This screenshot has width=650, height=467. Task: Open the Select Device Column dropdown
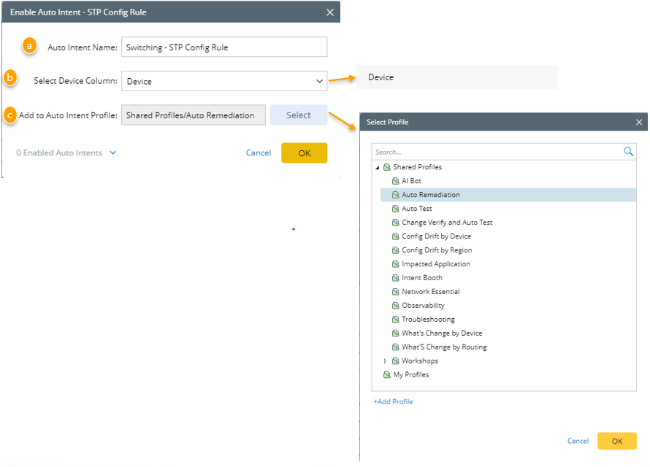point(223,81)
